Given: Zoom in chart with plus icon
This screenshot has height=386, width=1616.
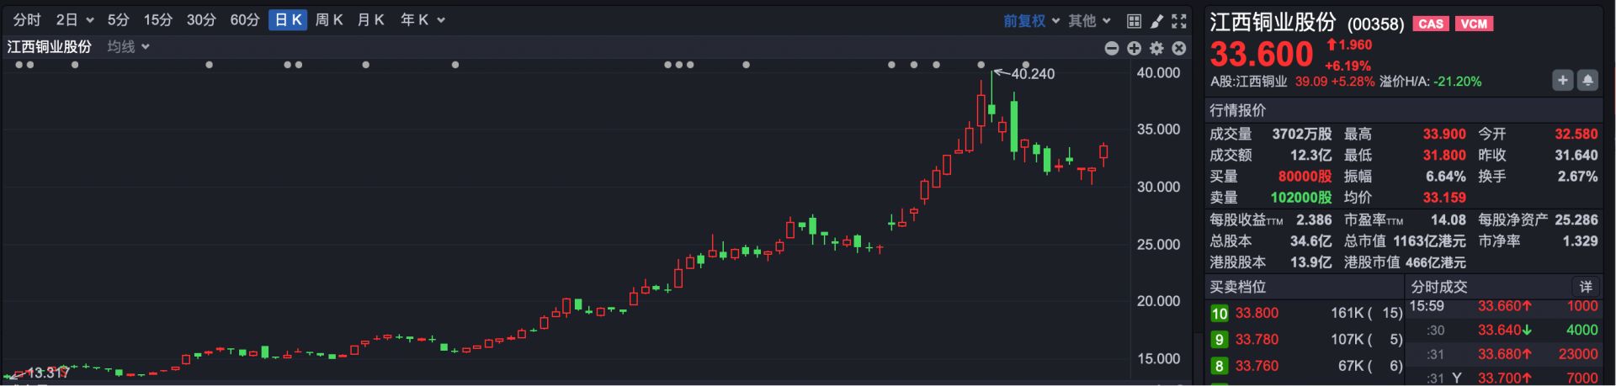Looking at the screenshot, I should click(x=1134, y=48).
